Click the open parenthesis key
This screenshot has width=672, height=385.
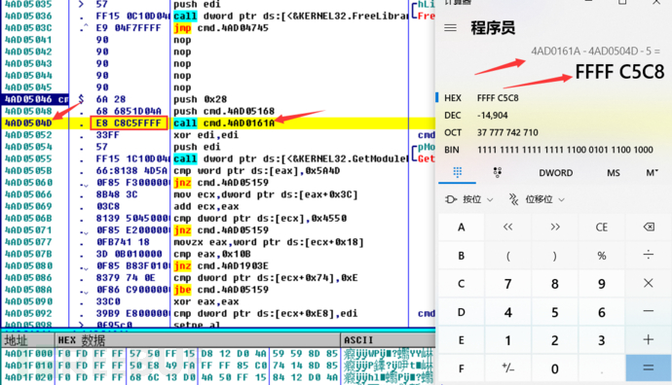click(507, 256)
